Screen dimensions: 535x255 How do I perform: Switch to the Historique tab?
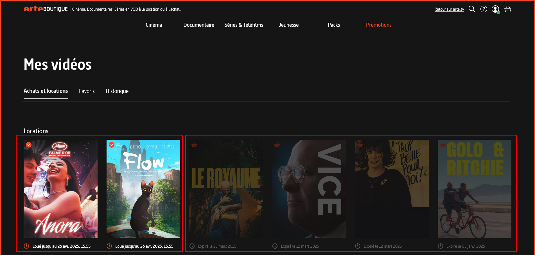tap(117, 91)
